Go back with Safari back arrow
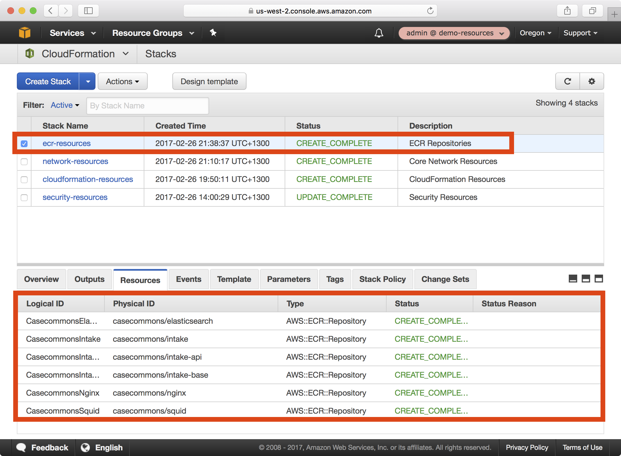The width and height of the screenshot is (621, 456). 51,11
